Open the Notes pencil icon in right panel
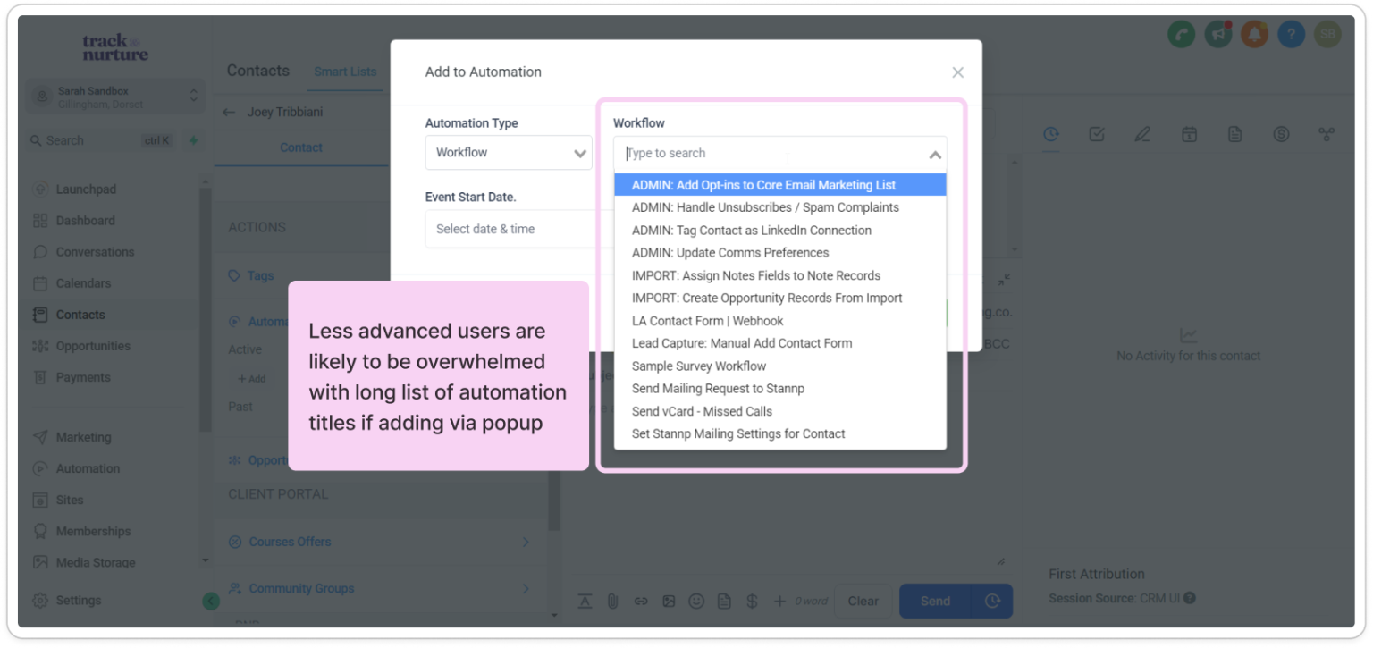 (x=1142, y=134)
